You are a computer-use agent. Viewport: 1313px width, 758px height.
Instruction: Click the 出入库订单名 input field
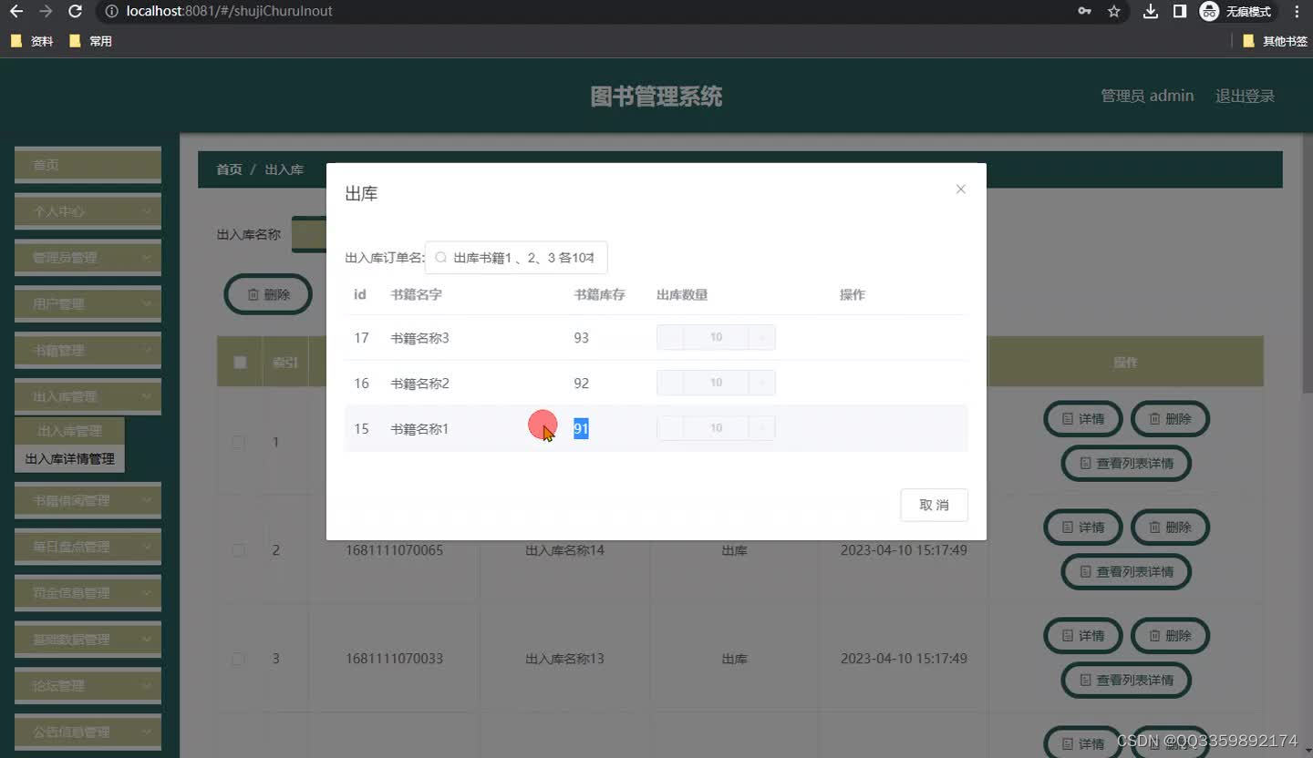pyautogui.click(x=516, y=258)
